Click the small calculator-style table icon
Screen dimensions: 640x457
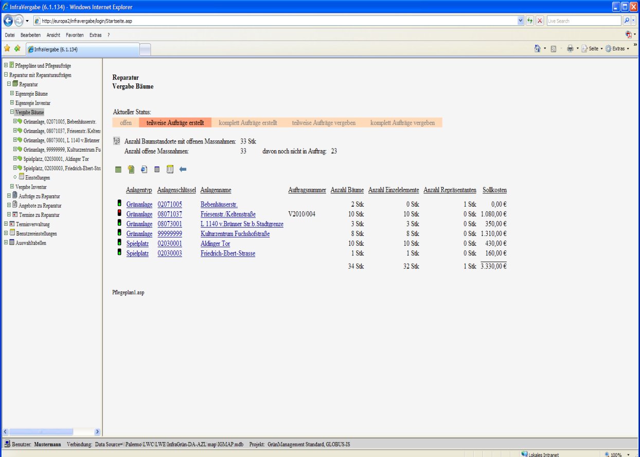pos(157,169)
